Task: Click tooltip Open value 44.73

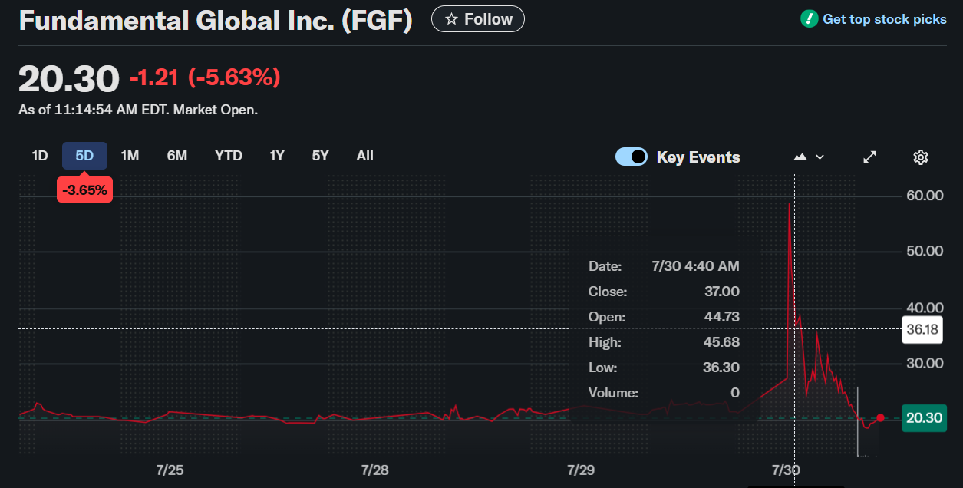Action: point(722,317)
